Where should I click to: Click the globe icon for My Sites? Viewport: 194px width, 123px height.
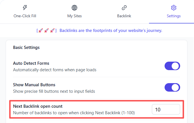coord(74,8)
